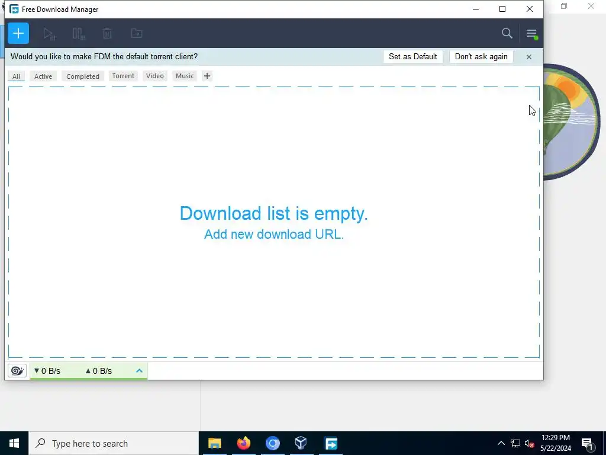
Task: Add a new tag with plus button
Action: [207, 76]
